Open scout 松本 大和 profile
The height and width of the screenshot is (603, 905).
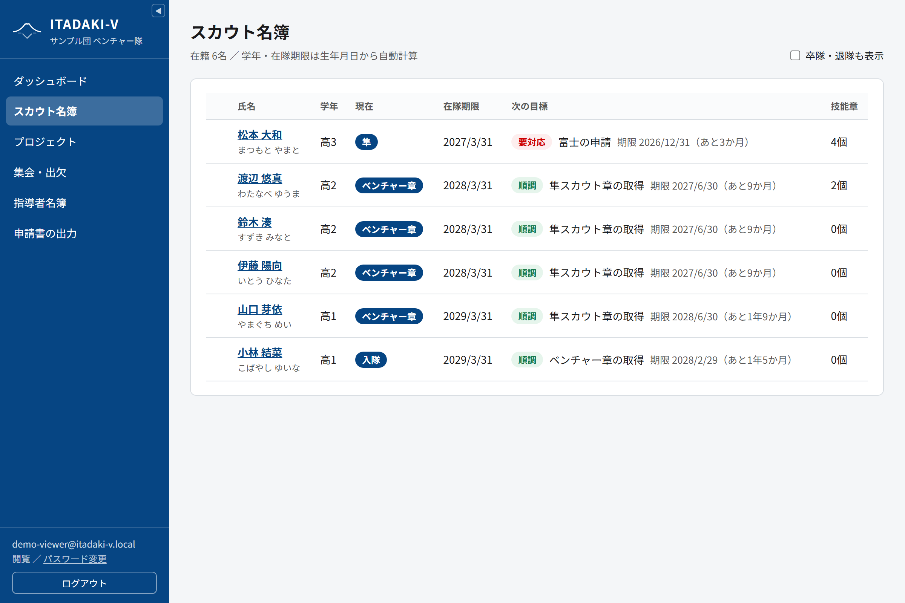[x=260, y=135]
